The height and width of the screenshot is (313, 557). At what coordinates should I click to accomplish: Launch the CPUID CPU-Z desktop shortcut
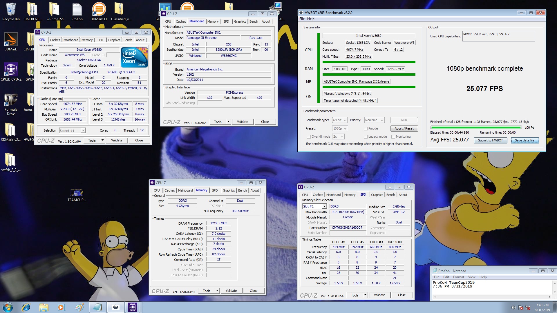tap(11, 72)
